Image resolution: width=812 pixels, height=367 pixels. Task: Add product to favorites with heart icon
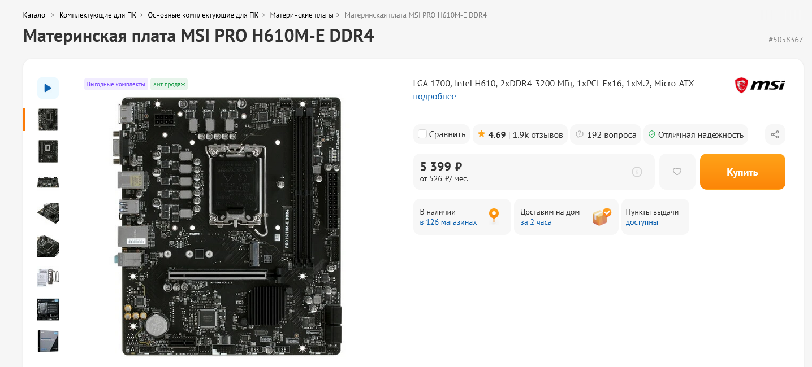677,172
